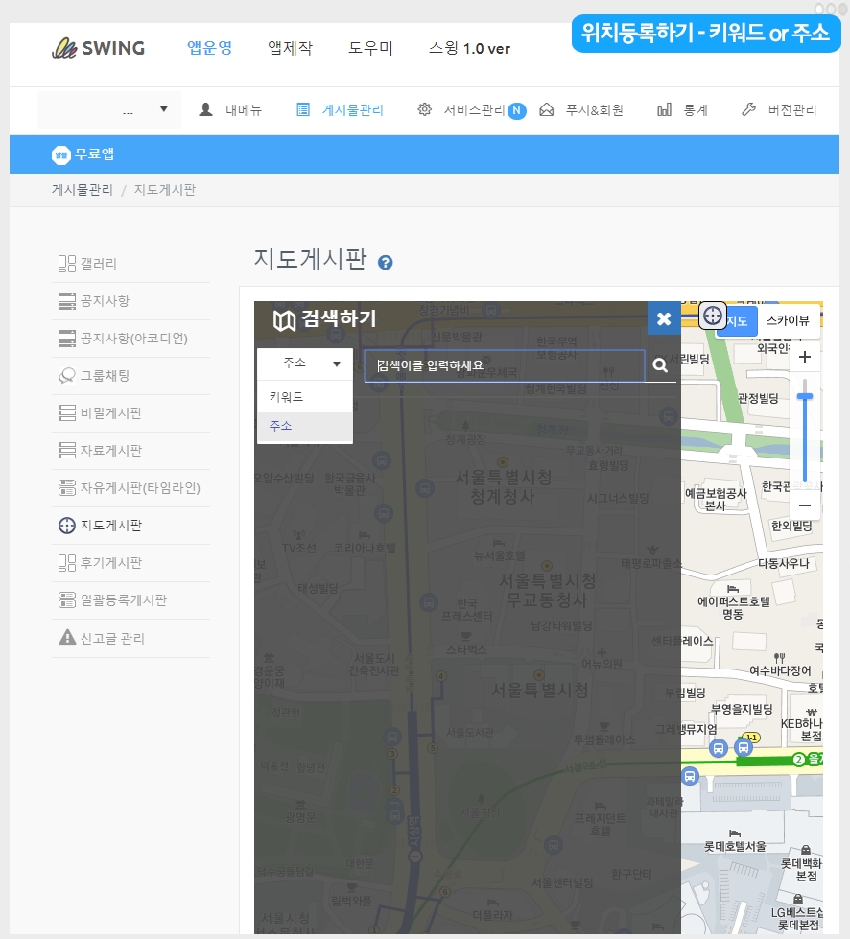Click the 푸시&회원 envelope icon
This screenshot has width=850, height=939.
[546, 109]
